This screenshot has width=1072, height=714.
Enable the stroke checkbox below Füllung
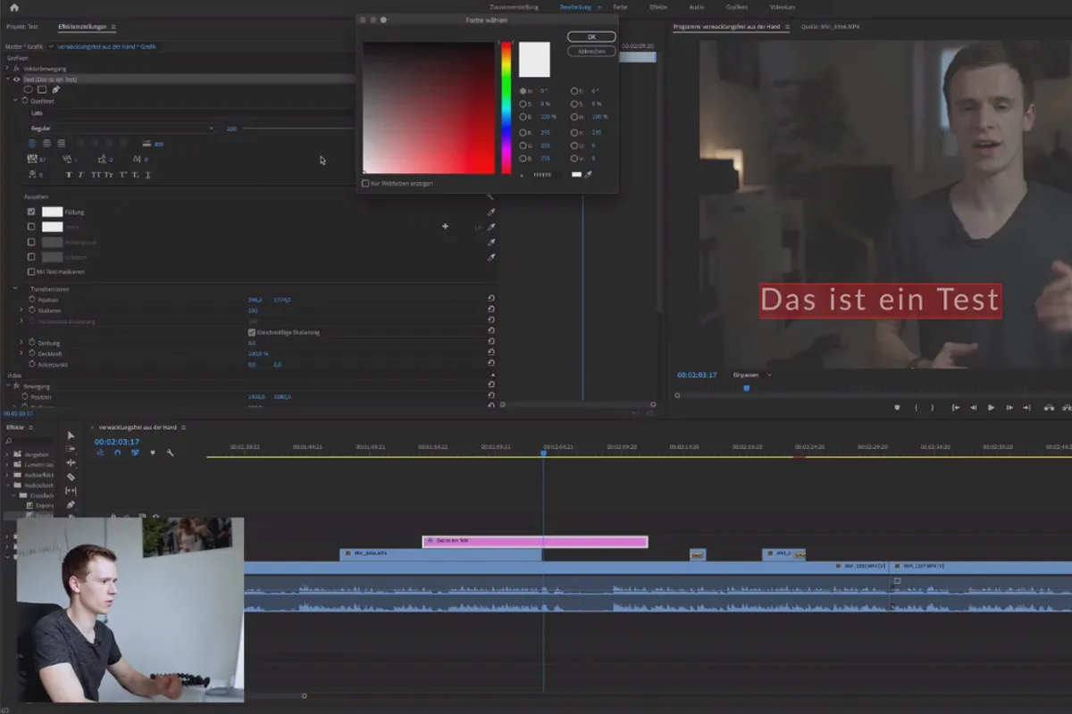(31, 227)
